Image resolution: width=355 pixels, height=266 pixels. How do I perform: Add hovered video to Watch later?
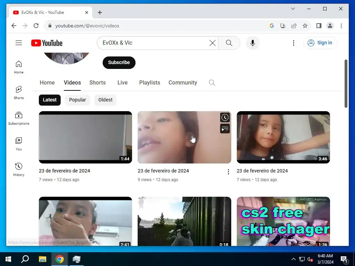click(225, 117)
